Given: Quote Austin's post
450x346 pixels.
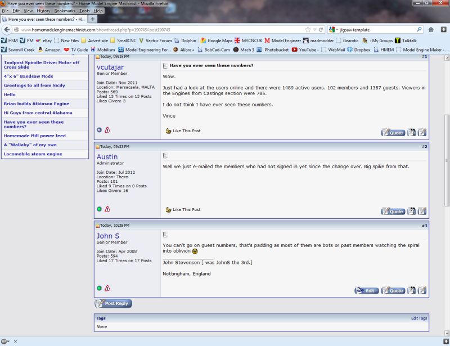Looking at the screenshot, I should pyautogui.click(x=393, y=212).
